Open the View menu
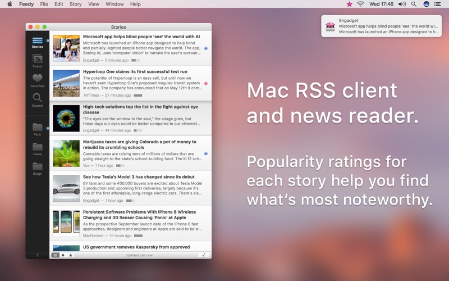 (x=94, y=4)
